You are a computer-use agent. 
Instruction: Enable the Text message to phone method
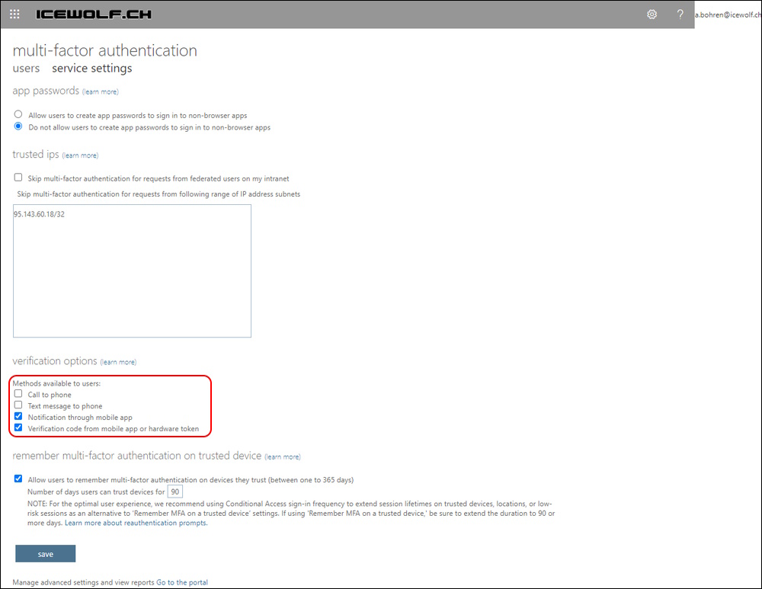[x=18, y=405]
